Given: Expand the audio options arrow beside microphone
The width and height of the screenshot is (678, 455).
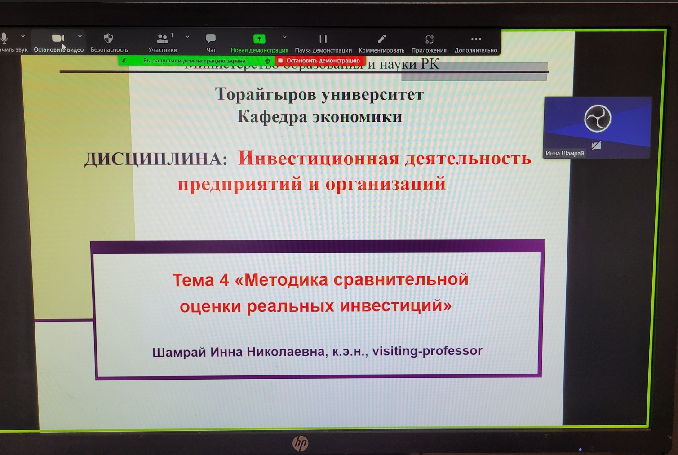Looking at the screenshot, I should click(23, 36).
